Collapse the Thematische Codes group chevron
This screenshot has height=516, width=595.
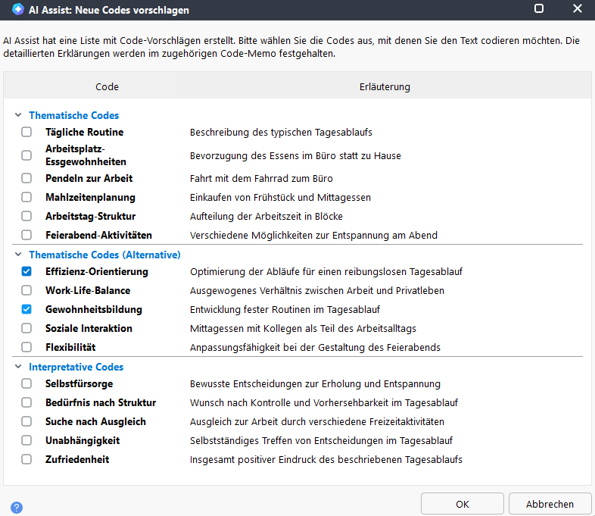18,115
